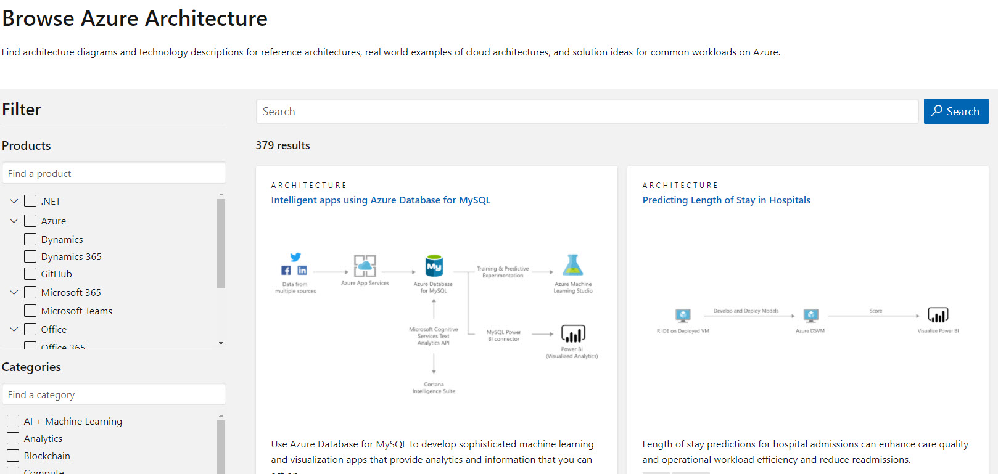Click the Find a product field
Viewport: 998px width, 474px height.
(x=114, y=173)
